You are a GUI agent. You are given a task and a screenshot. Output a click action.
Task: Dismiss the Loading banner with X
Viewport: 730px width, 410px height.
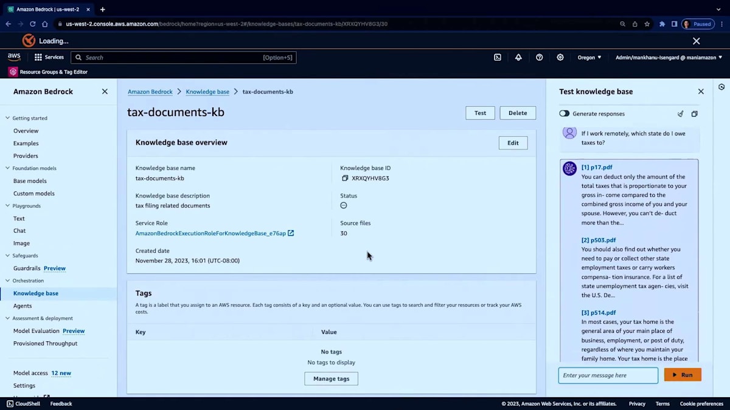tap(697, 41)
